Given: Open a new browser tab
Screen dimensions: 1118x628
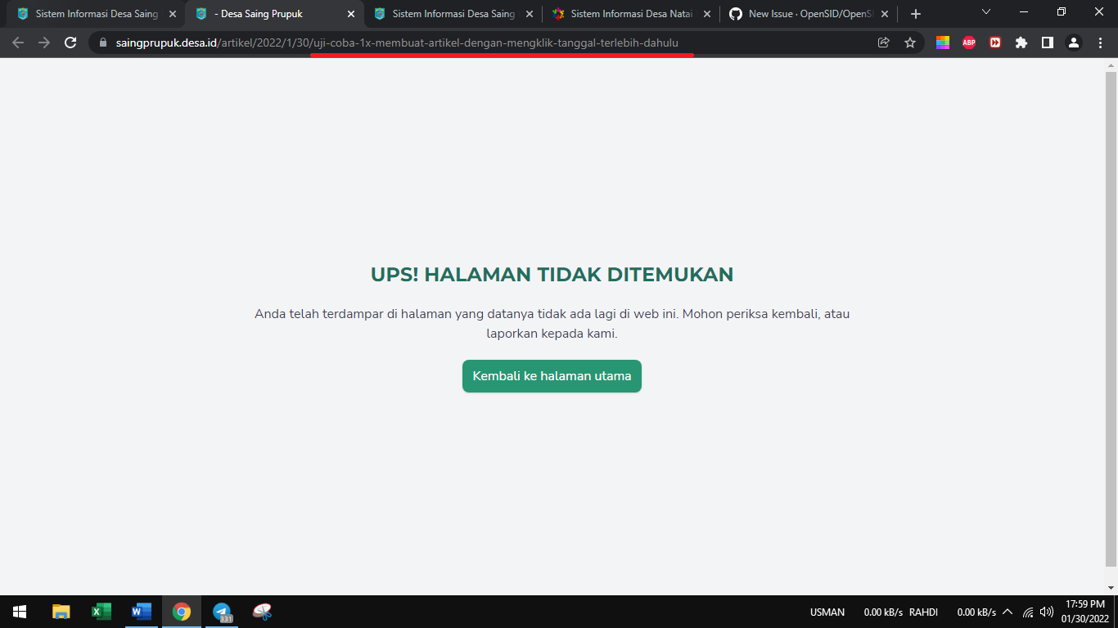Looking at the screenshot, I should pos(915,13).
